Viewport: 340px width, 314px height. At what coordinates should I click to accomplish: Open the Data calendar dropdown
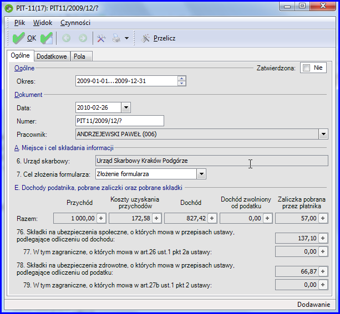tap(126, 107)
